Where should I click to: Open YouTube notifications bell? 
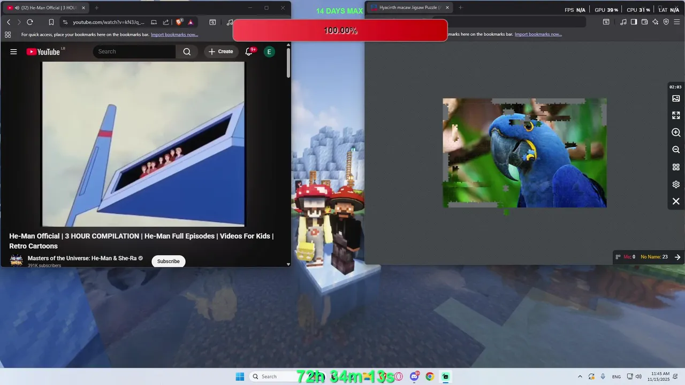(249, 51)
